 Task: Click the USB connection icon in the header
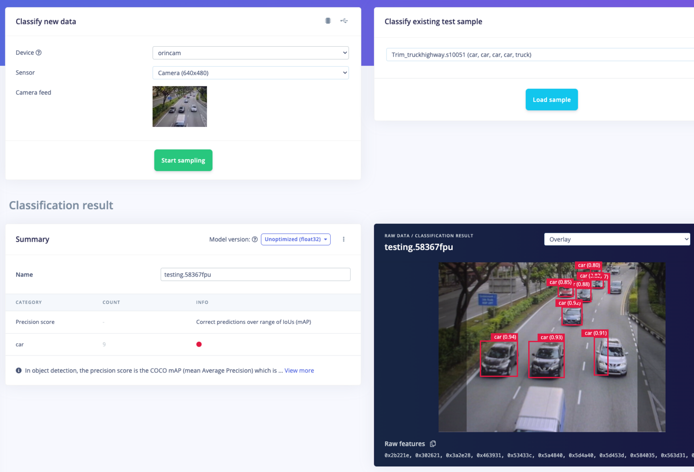pyautogui.click(x=344, y=21)
